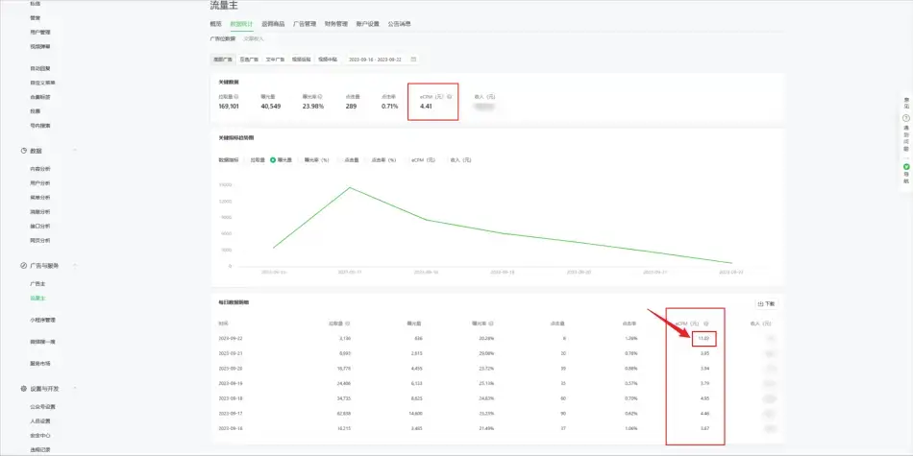Open 服务市场 in the sidebar
913x456 pixels.
[40, 363]
